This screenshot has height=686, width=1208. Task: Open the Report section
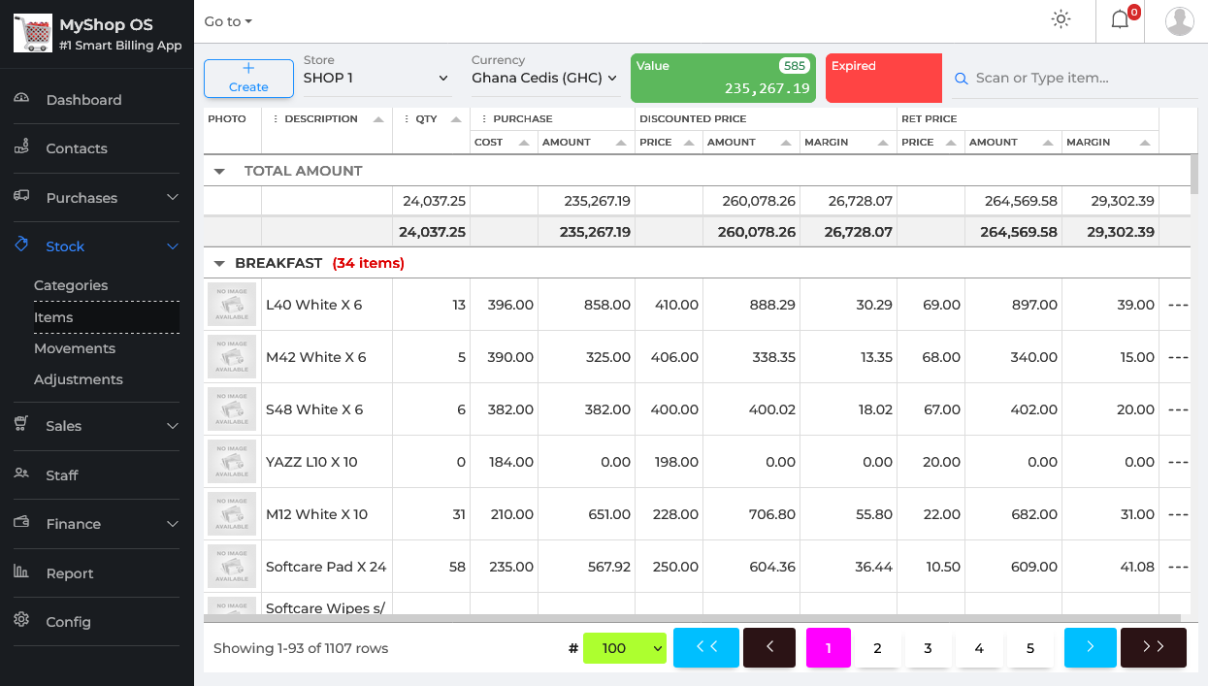(70, 573)
